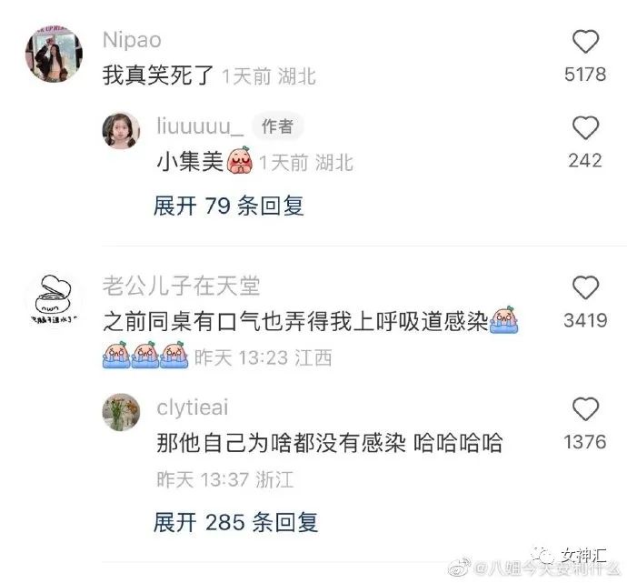Open 老公儿子在天堂 cartoon avatar
627x583 pixels.
coord(54,298)
